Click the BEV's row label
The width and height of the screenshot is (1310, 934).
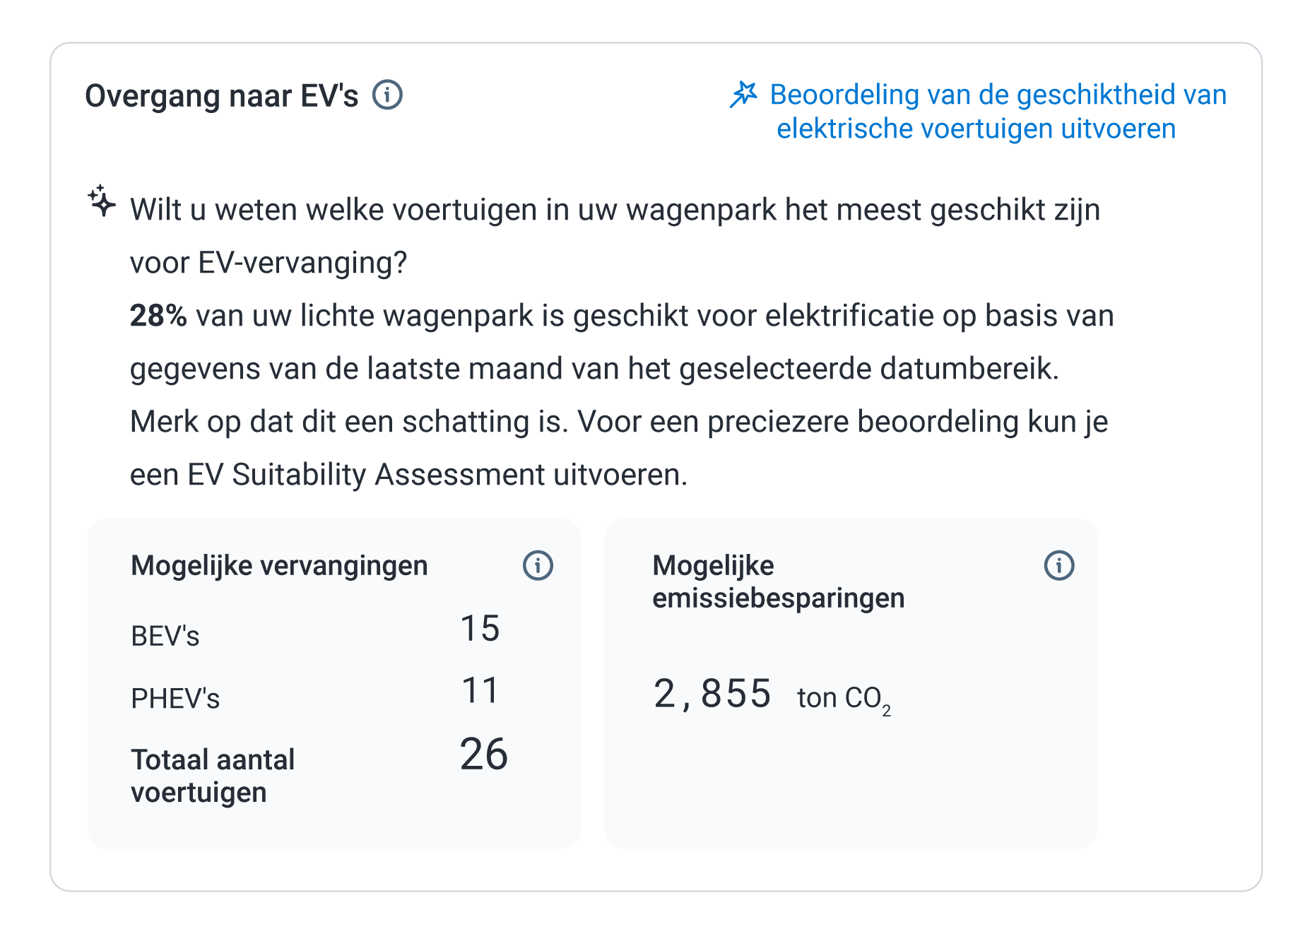click(x=165, y=634)
